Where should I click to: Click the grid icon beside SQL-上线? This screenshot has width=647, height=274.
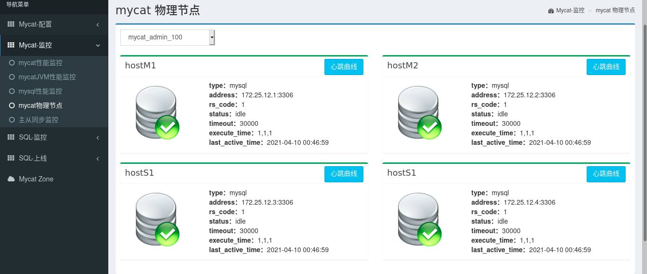(11, 158)
